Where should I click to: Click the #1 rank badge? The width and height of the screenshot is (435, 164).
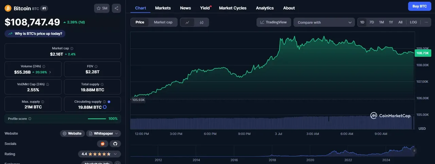[x=44, y=8]
